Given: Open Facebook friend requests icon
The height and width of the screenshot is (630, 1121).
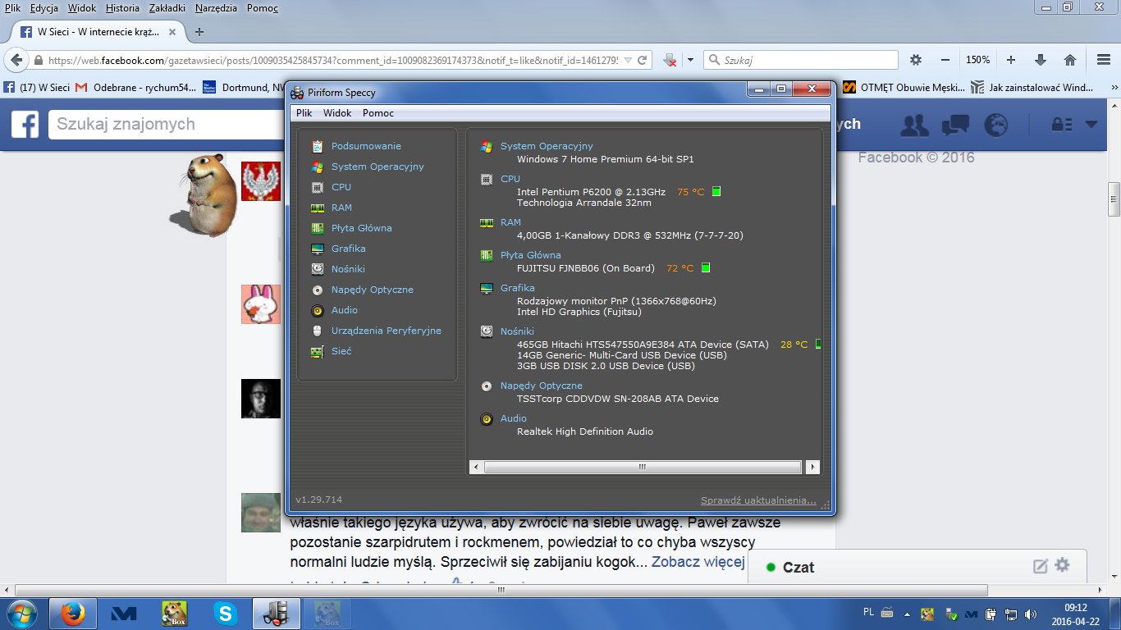Looking at the screenshot, I should [x=915, y=125].
